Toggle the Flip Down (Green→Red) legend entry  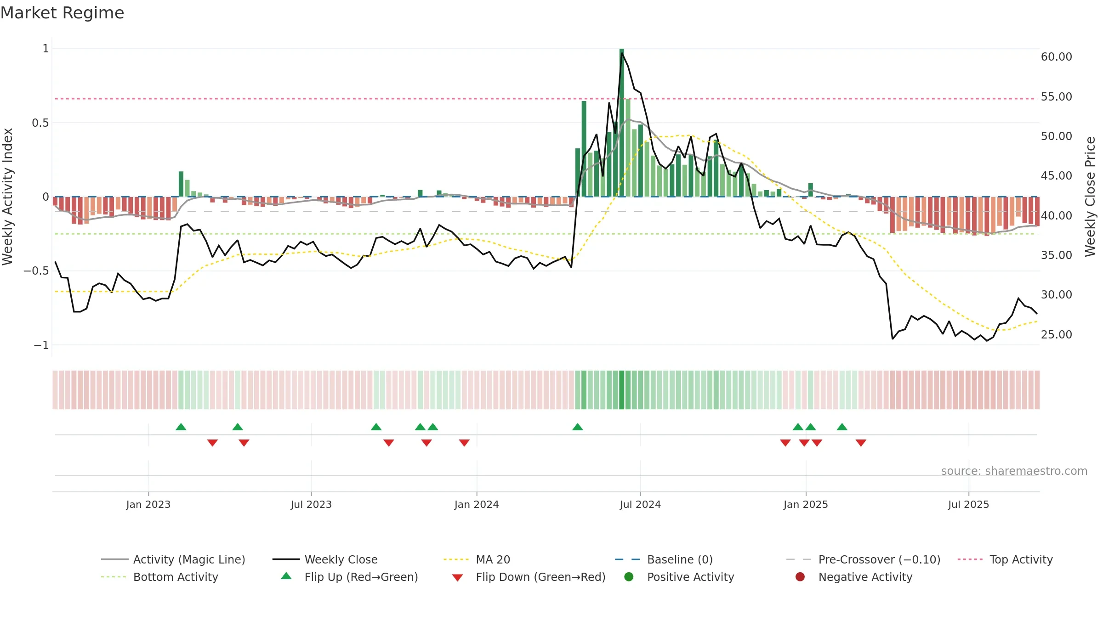coord(529,577)
